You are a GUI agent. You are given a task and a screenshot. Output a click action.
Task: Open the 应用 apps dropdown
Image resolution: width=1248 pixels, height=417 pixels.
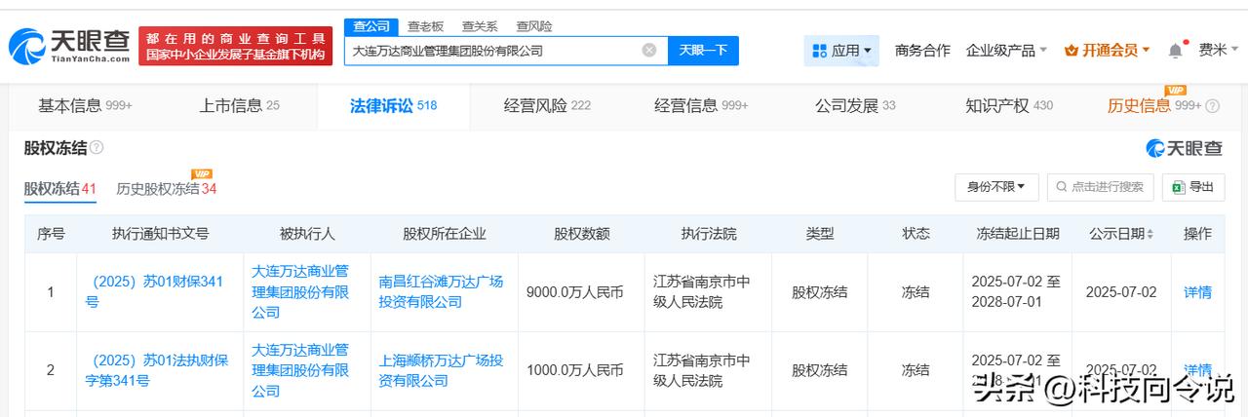point(841,51)
